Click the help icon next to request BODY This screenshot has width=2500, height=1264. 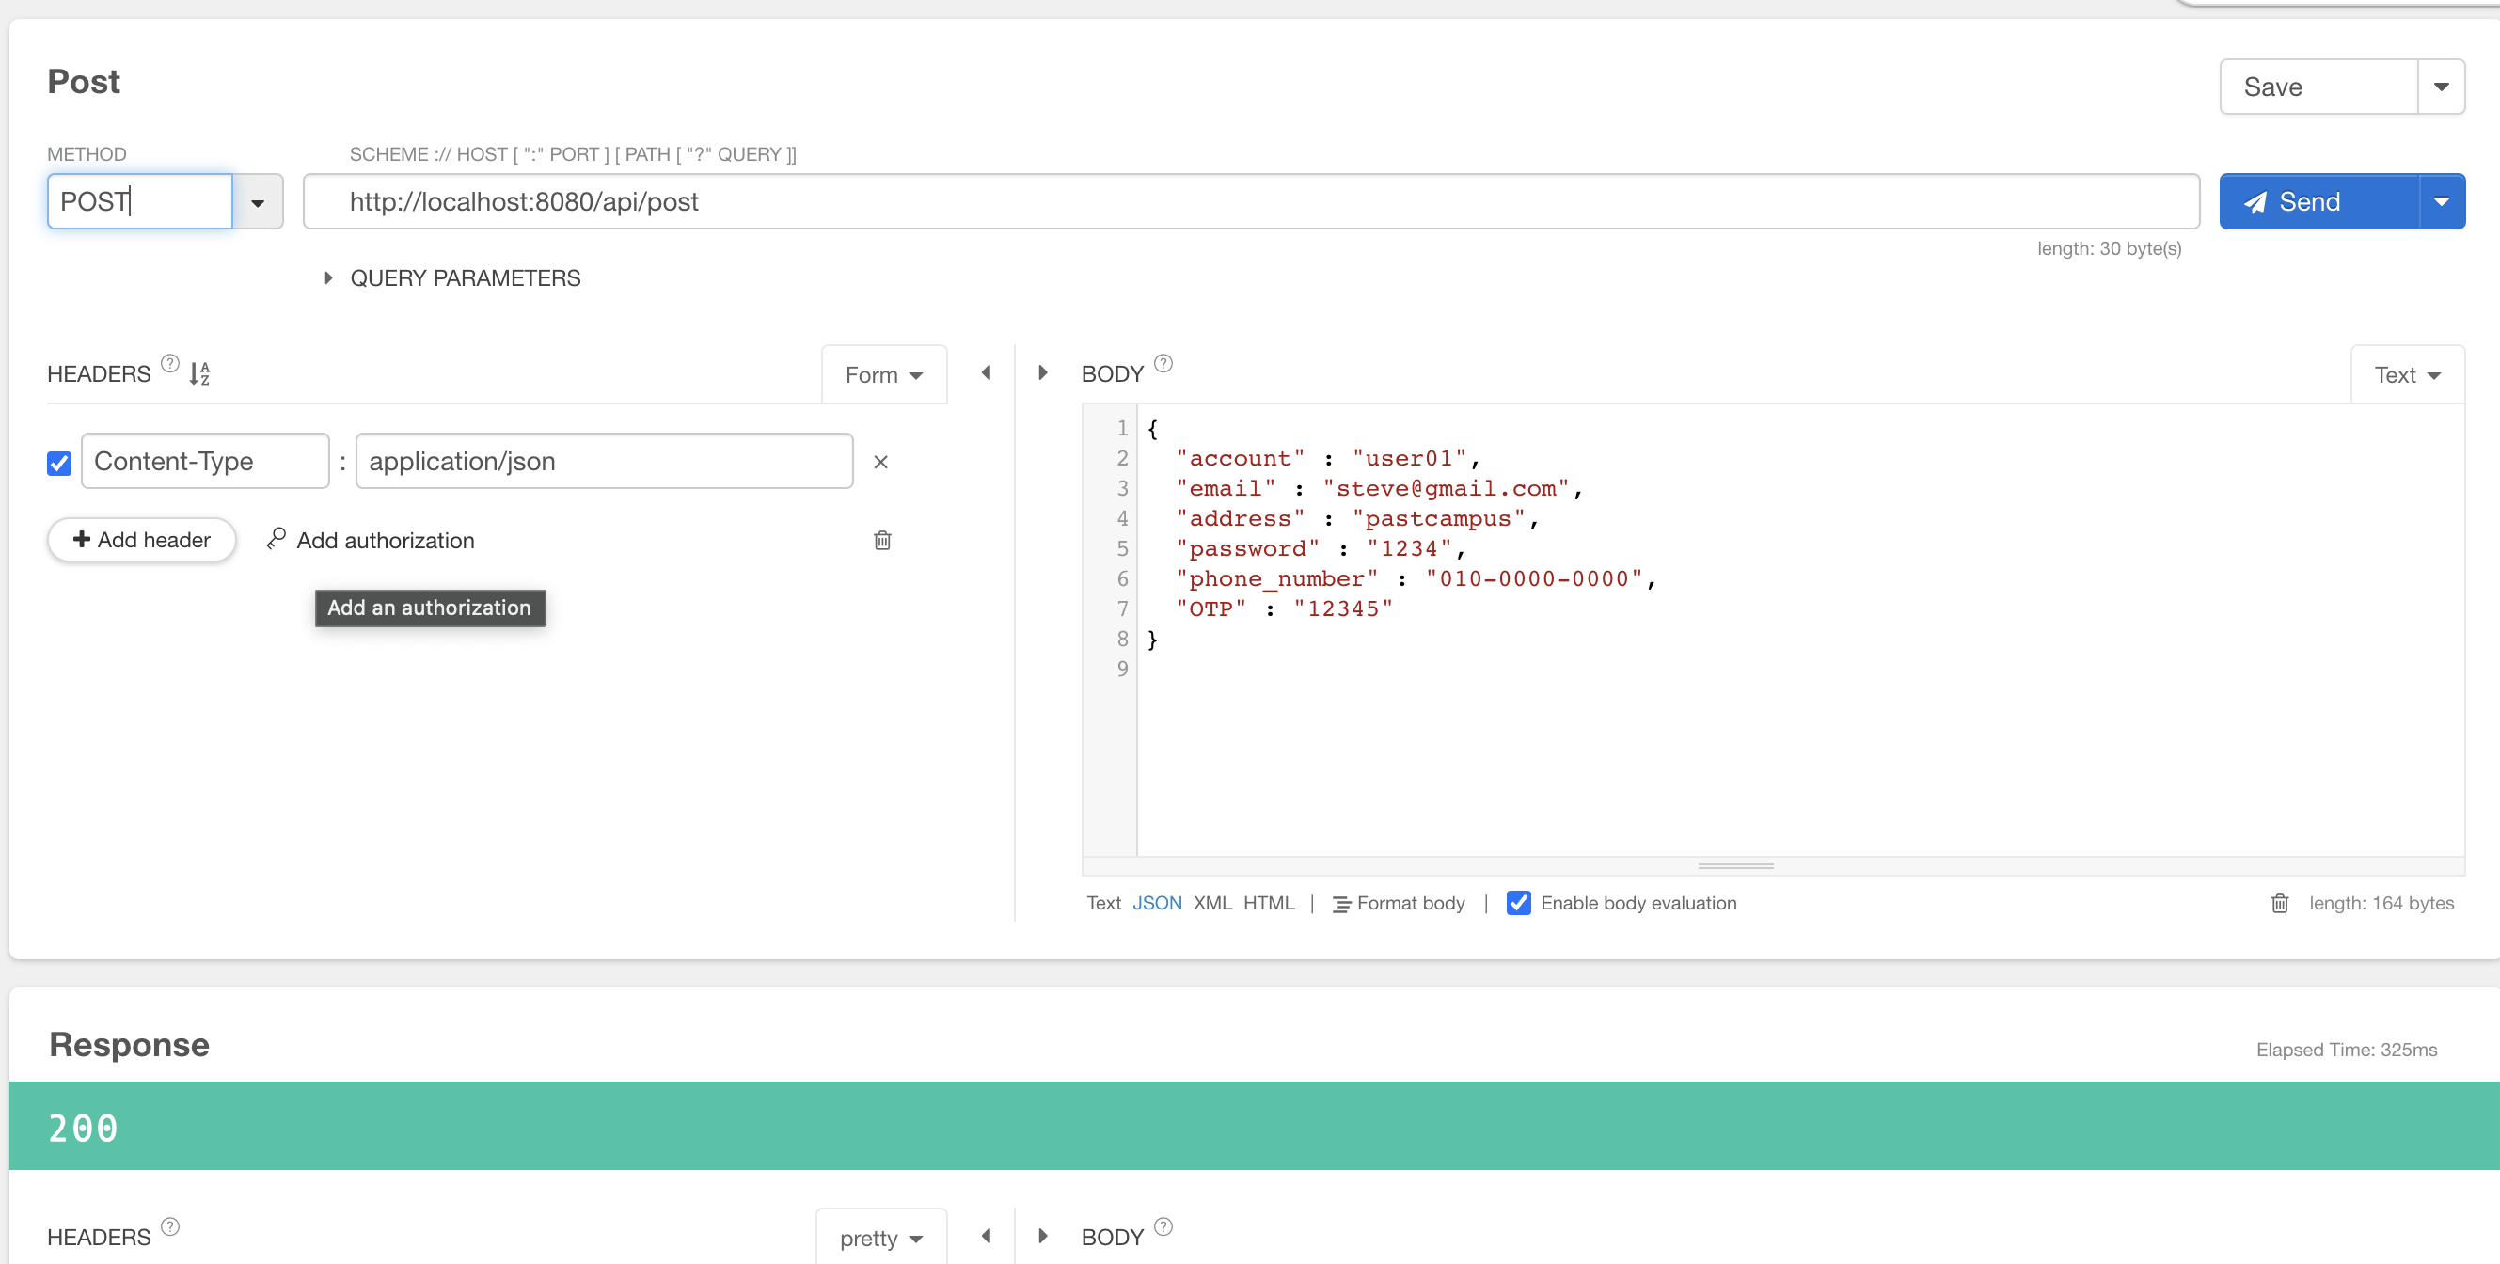point(1163,364)
